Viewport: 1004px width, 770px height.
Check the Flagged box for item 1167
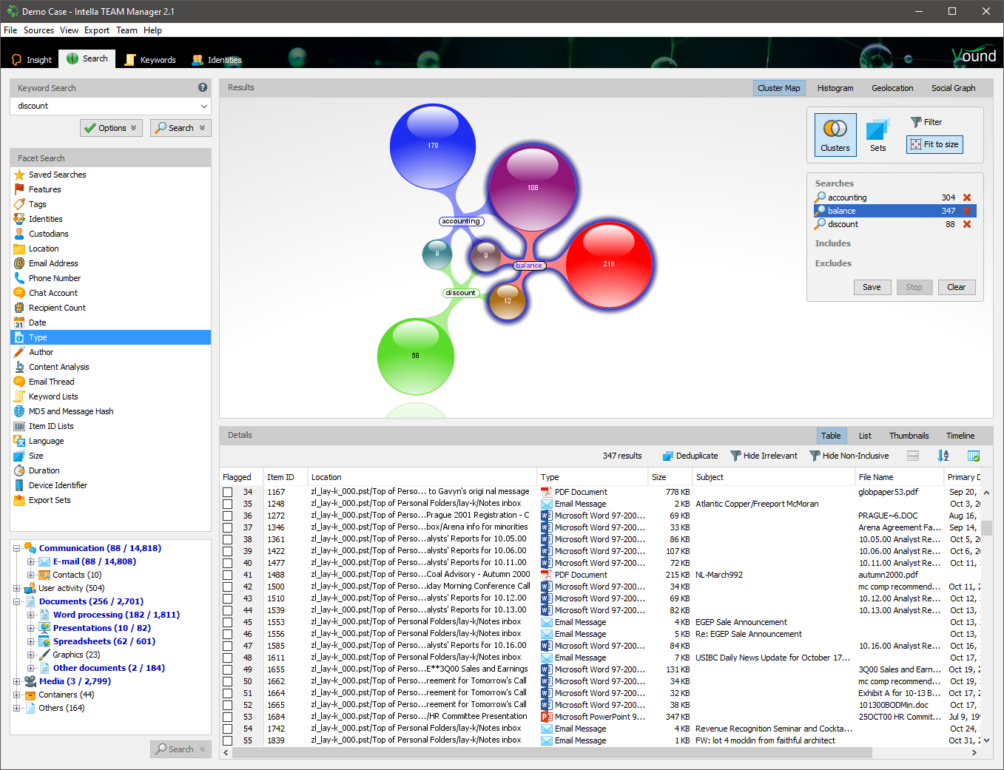click(228, 492)
